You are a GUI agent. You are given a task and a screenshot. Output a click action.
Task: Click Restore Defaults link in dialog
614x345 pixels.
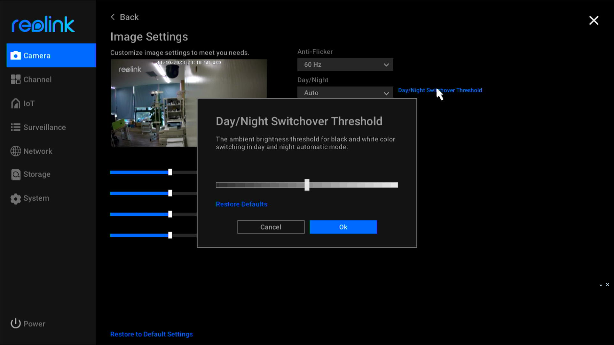click(242, 204)
